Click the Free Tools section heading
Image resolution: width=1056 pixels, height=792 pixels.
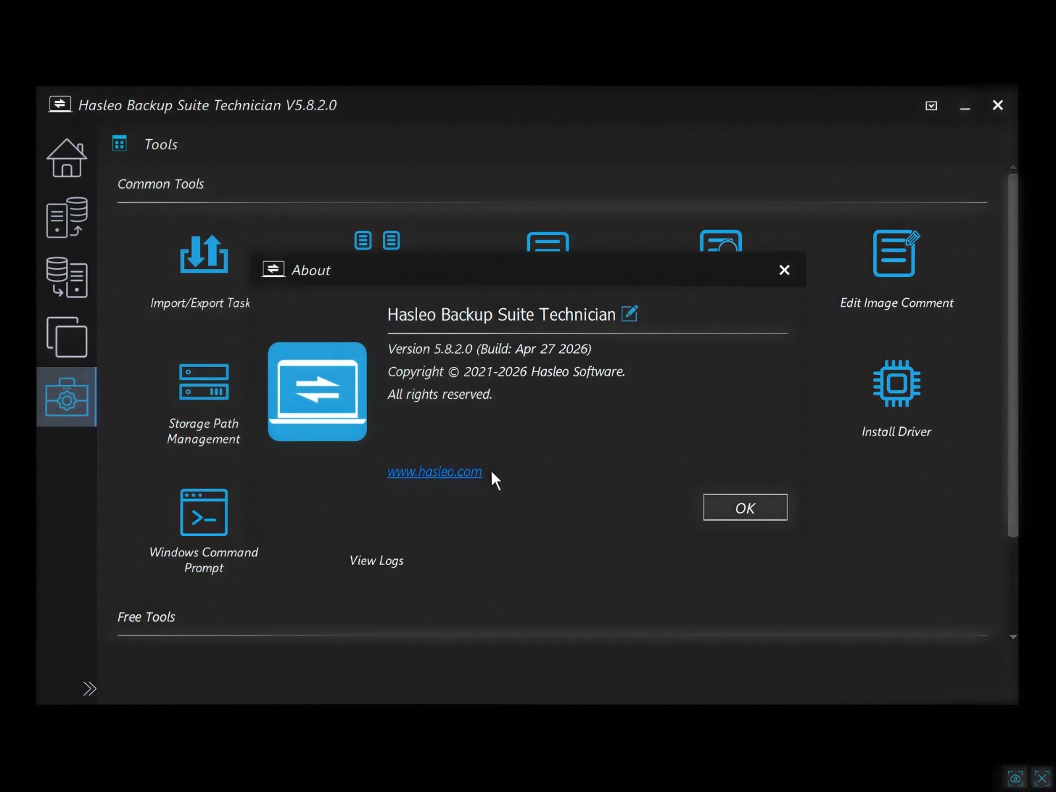click(147, 617)
